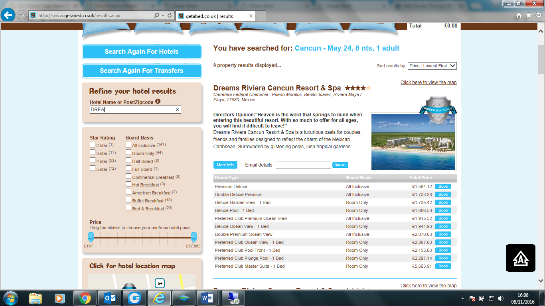
Task: Click the search magnifier in the address bar
Action: [157, 16]
